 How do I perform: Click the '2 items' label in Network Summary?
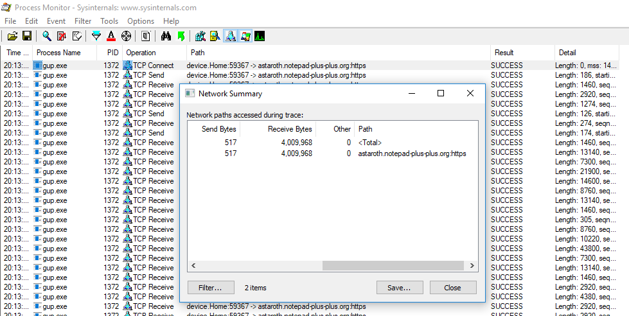pos(255,288)
